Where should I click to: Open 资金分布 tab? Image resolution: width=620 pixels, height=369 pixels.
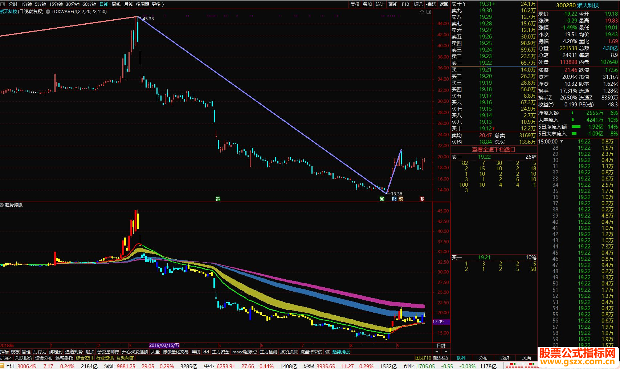(44, 358)
